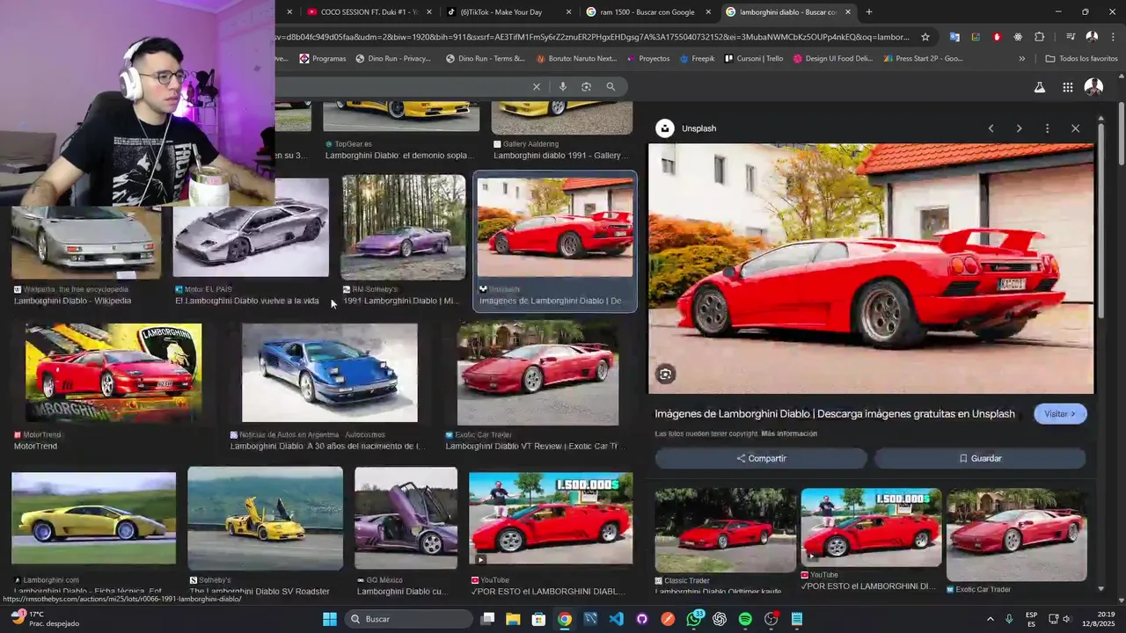
Task: Open Cursoni Trello bookmark
Action: (754, 59)
